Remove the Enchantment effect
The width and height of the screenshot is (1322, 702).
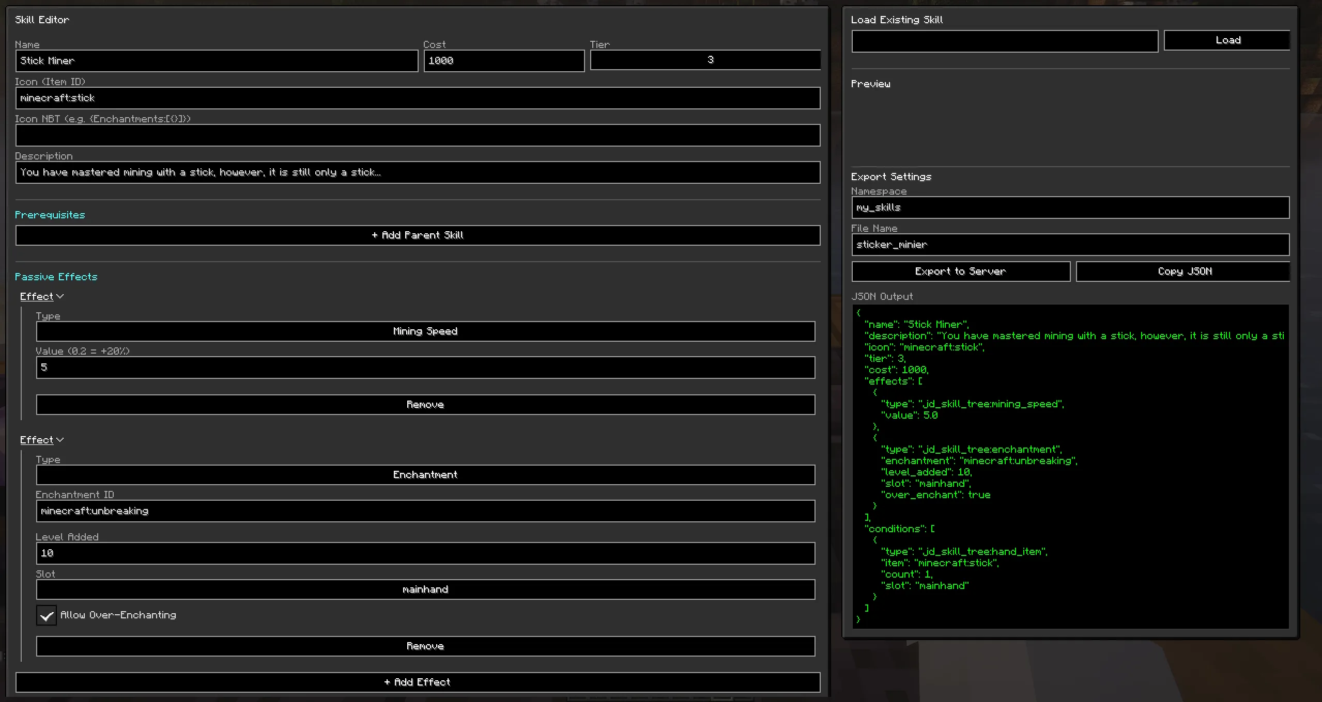pyautogui.click(x=425, y=646)
